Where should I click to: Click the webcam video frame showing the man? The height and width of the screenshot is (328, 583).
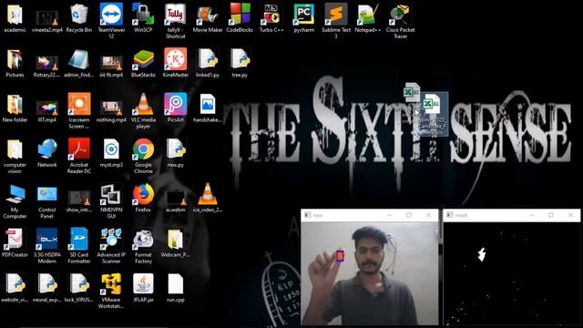(x=370, y=273)
